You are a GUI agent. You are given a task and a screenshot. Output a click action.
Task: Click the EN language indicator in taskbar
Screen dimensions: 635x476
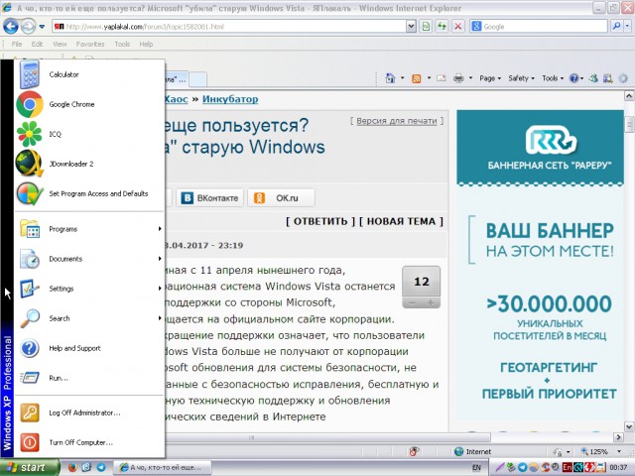tap(476, 467)
